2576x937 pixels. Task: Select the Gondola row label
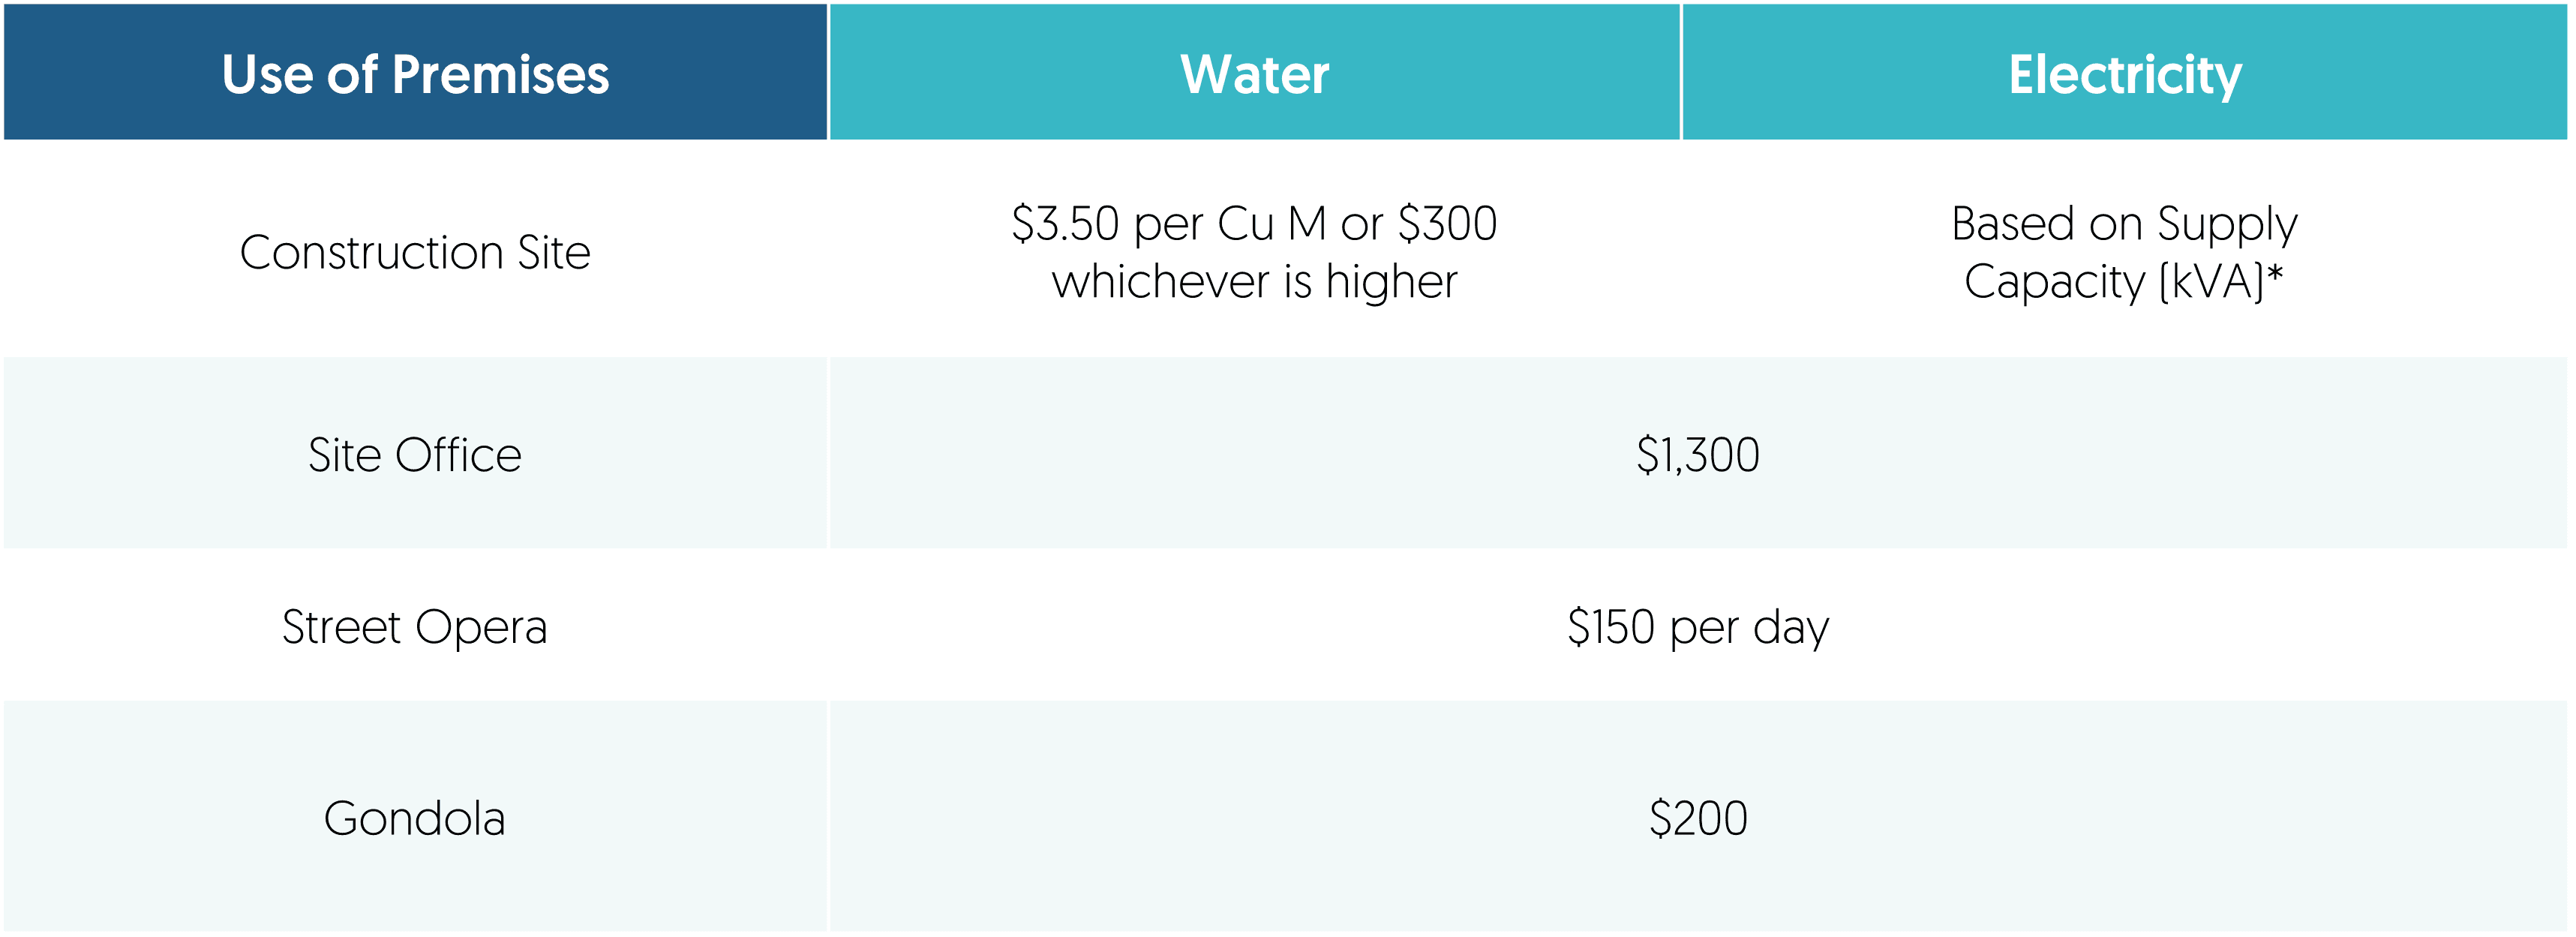click(x=415, y=818)
